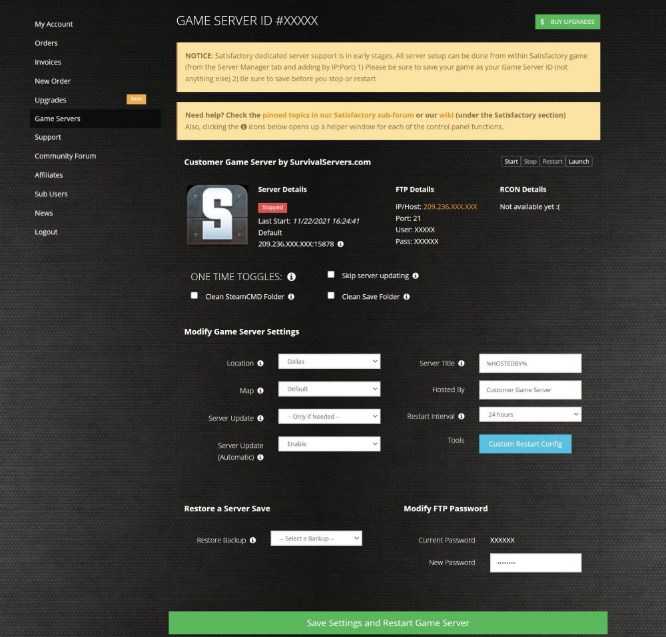Viewport: 666px width, 637px height.
Task: Click Logout in the sidebar
Action: click(x=46, y=232)
